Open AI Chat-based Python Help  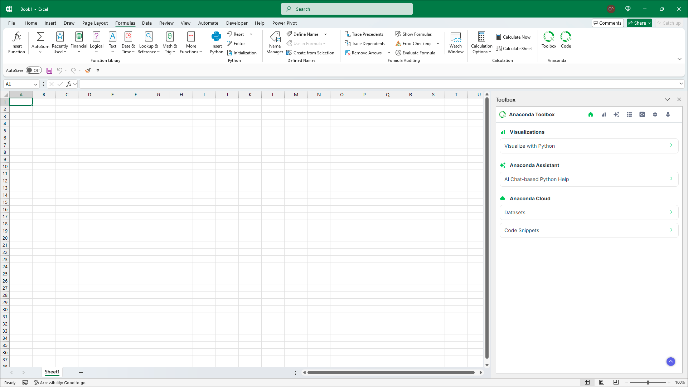pyautogui.click(x=589, y=179)
